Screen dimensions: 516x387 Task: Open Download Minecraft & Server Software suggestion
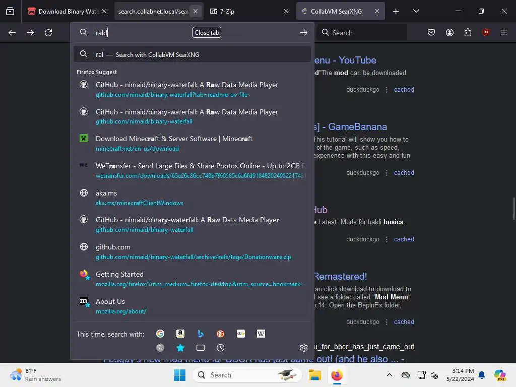[x=192, y=143]
